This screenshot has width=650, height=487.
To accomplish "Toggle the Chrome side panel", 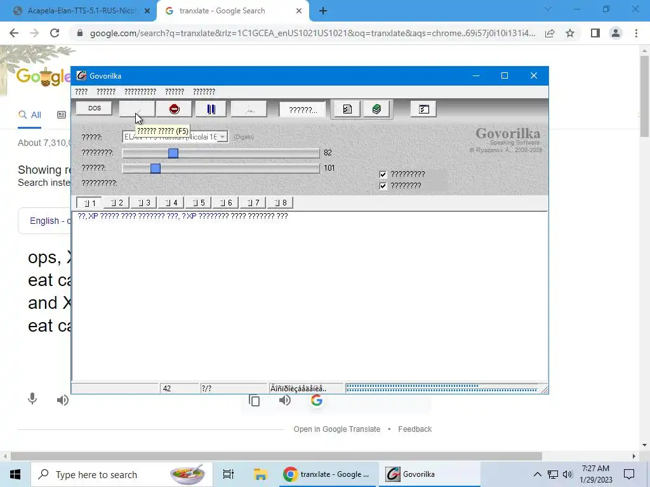I will point(595,33).
